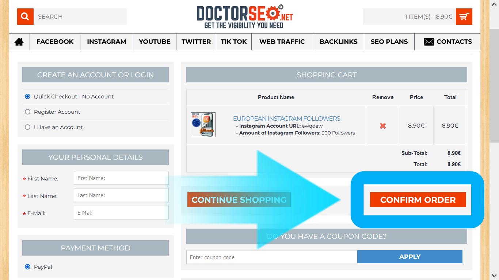The height and width of the screenshot is (280, 499).
Task: Open the Facebook menu item
Action: (55, 42)
